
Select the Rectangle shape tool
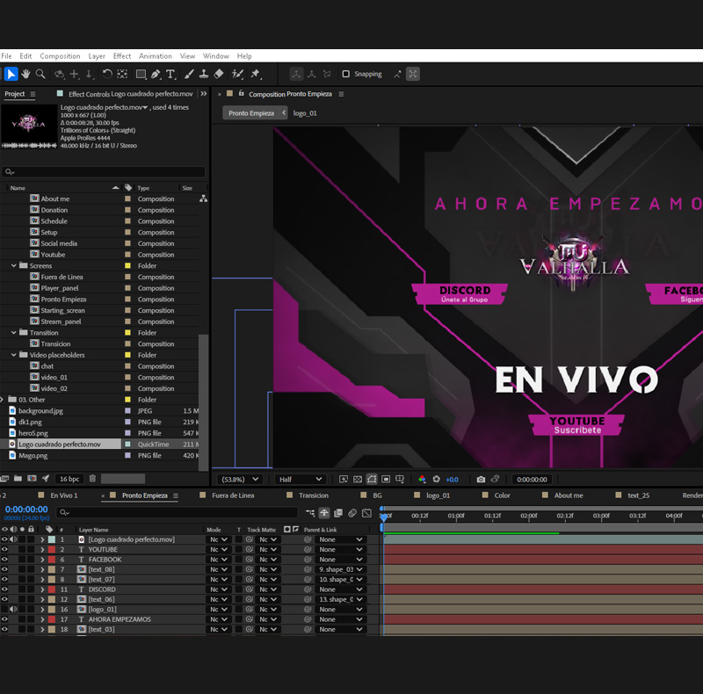point(141,74)
